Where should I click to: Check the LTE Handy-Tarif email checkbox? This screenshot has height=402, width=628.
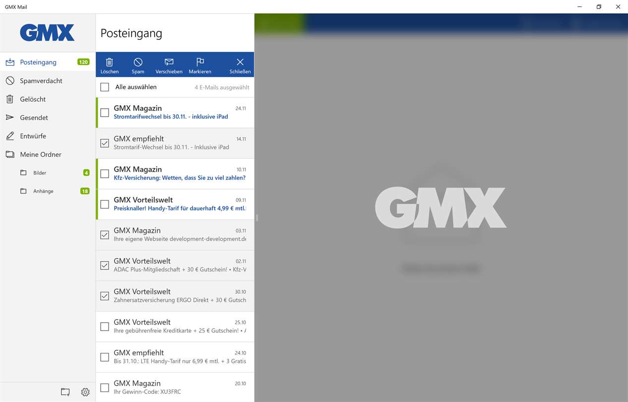tap(105, 357)
